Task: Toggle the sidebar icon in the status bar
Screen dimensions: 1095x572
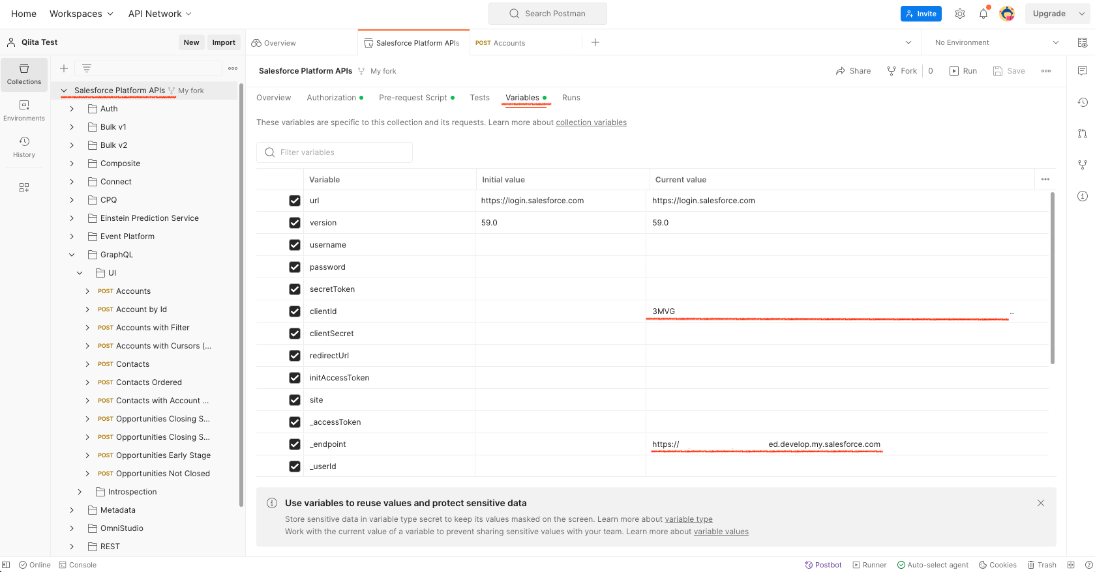Action: coord(6,565)
